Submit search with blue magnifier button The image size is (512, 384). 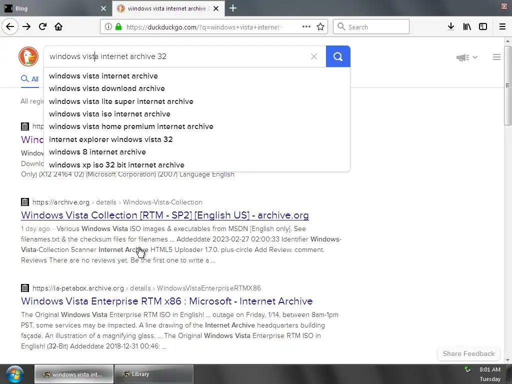(x=338, y=56)
